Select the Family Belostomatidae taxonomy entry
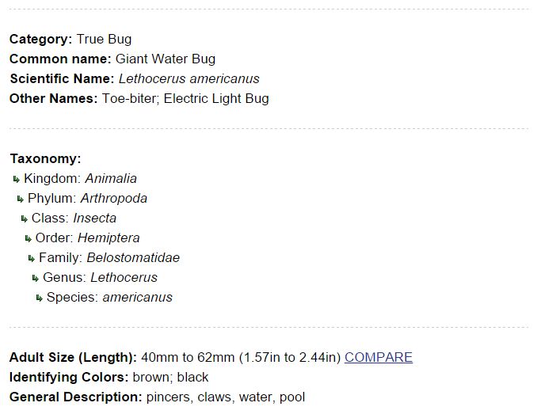537x418 pixels. pos(109,258)
